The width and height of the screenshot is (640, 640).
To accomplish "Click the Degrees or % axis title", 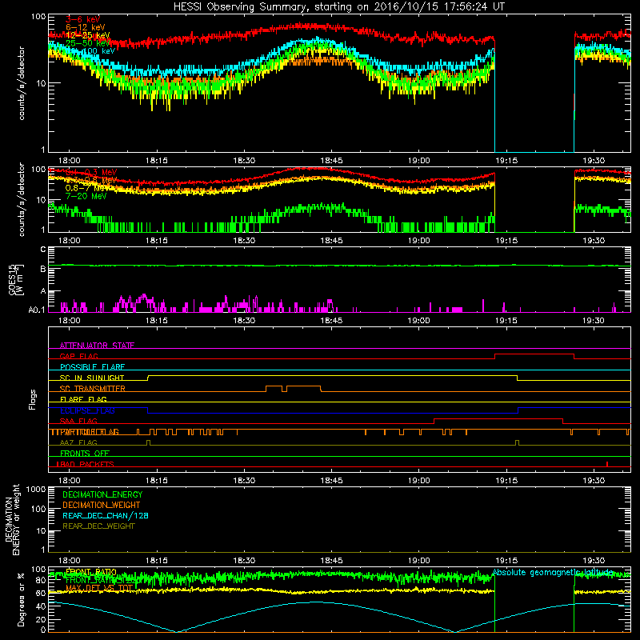I will pos(21,599).
